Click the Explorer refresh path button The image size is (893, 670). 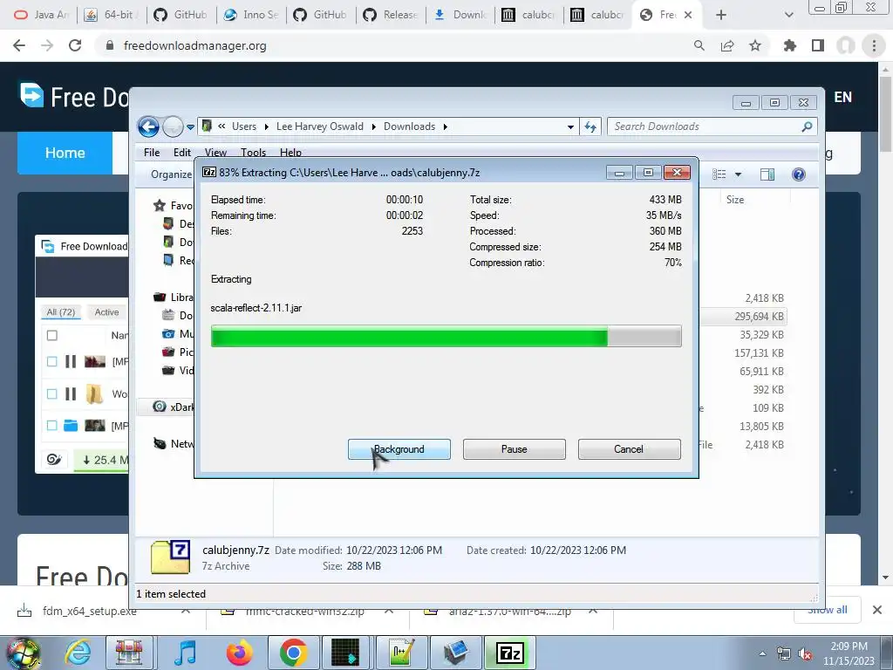point(590,127)
